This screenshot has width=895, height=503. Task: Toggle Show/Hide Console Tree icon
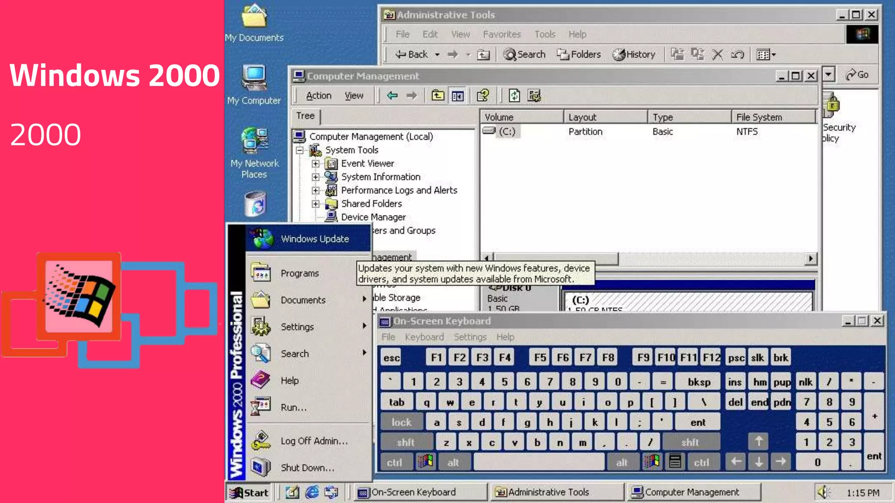click(458, 96)
